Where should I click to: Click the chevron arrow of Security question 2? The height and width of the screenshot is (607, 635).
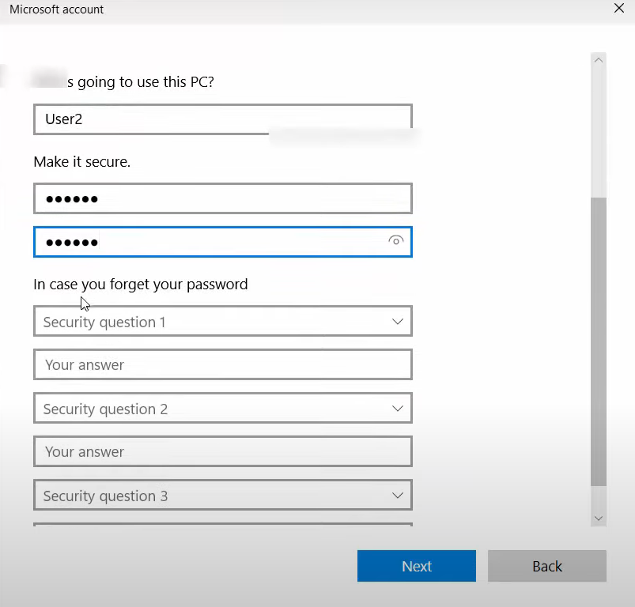coord(398,409)
